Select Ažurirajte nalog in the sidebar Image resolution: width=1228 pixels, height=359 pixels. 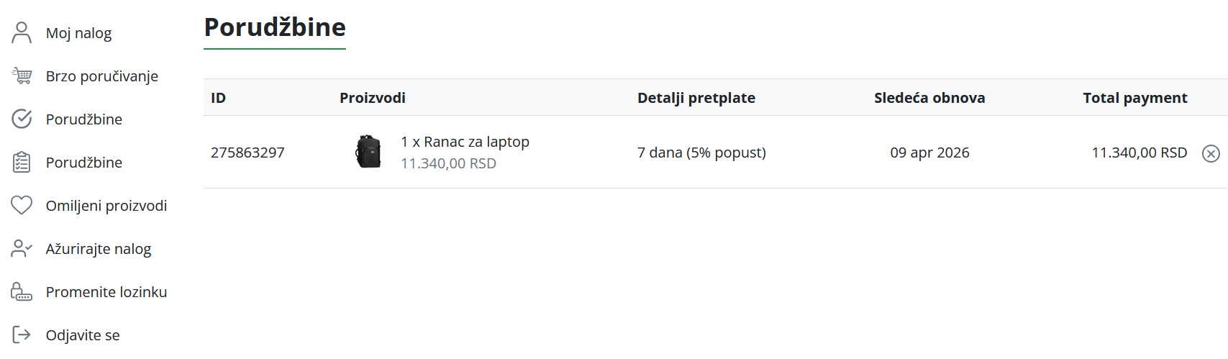[x=98, y=249]
